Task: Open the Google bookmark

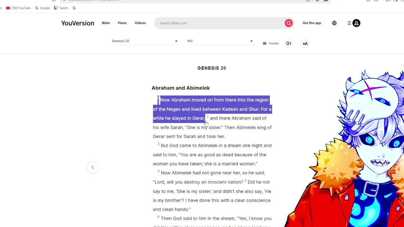Action: [x=42, y=8]
